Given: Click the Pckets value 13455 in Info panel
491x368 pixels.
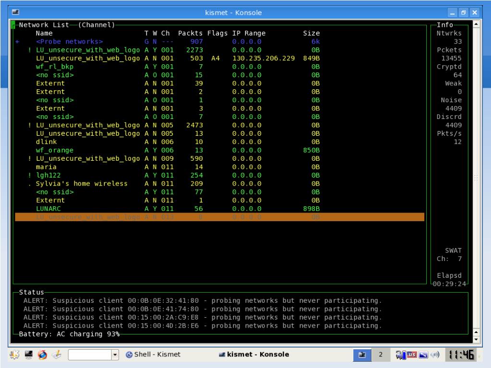Looking at the screenshot, I should pos(451,58).
